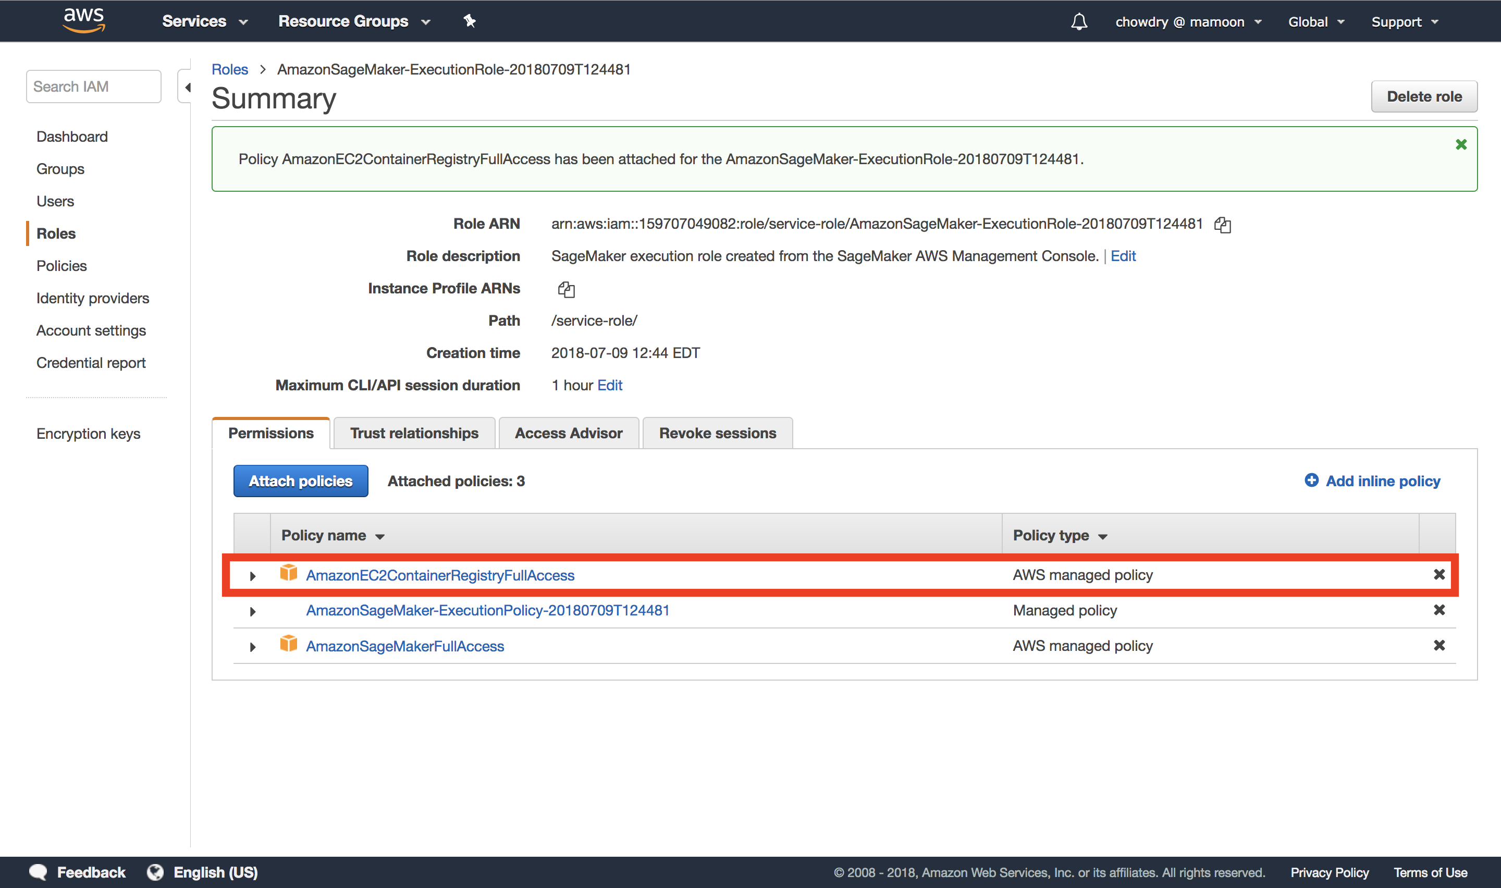Copy the Role ARN using the copy icon
This screenshot has width=1501, height=888.
click(1223, 225)
